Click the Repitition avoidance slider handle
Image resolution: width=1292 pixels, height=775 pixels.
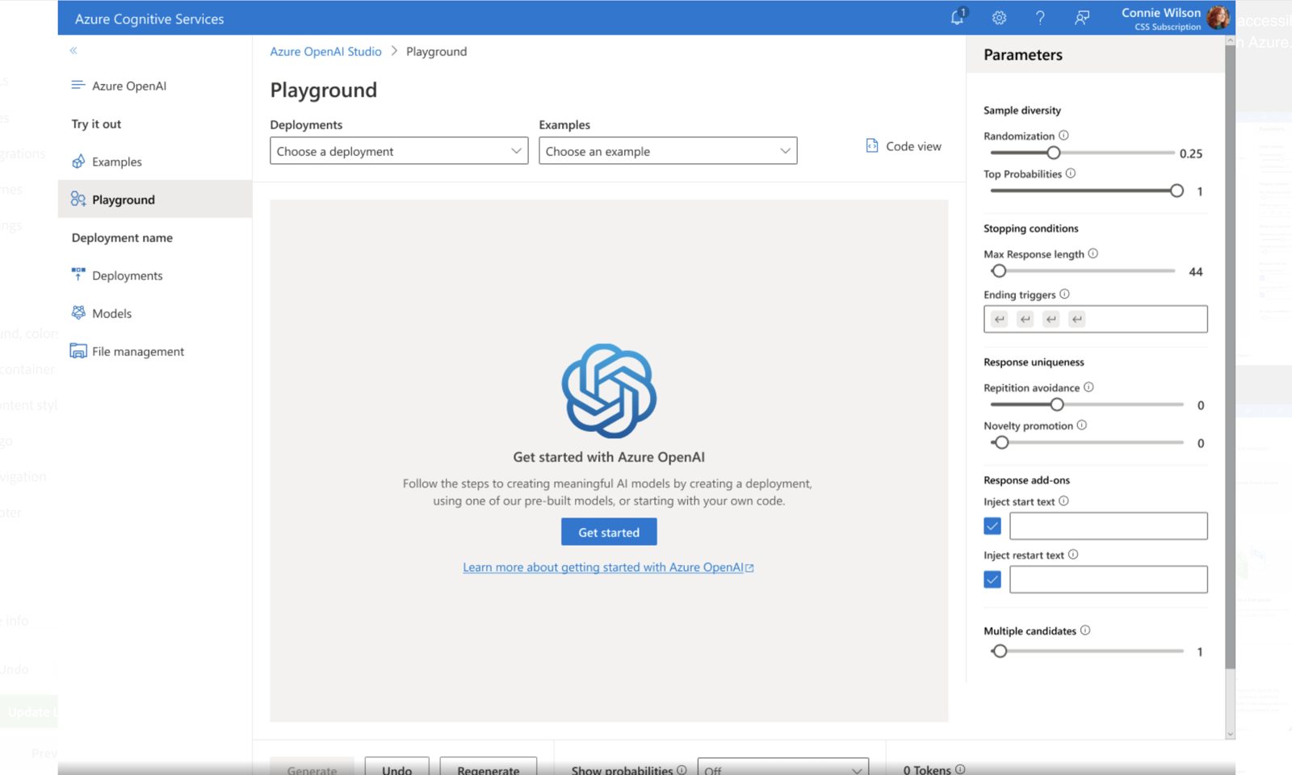[1057, 404]
